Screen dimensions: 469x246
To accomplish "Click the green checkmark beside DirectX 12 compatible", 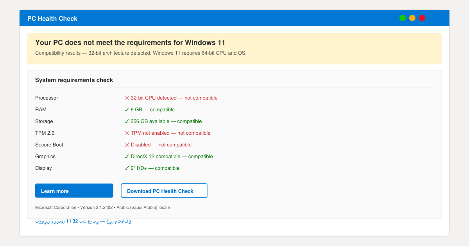I will (127, 157).
